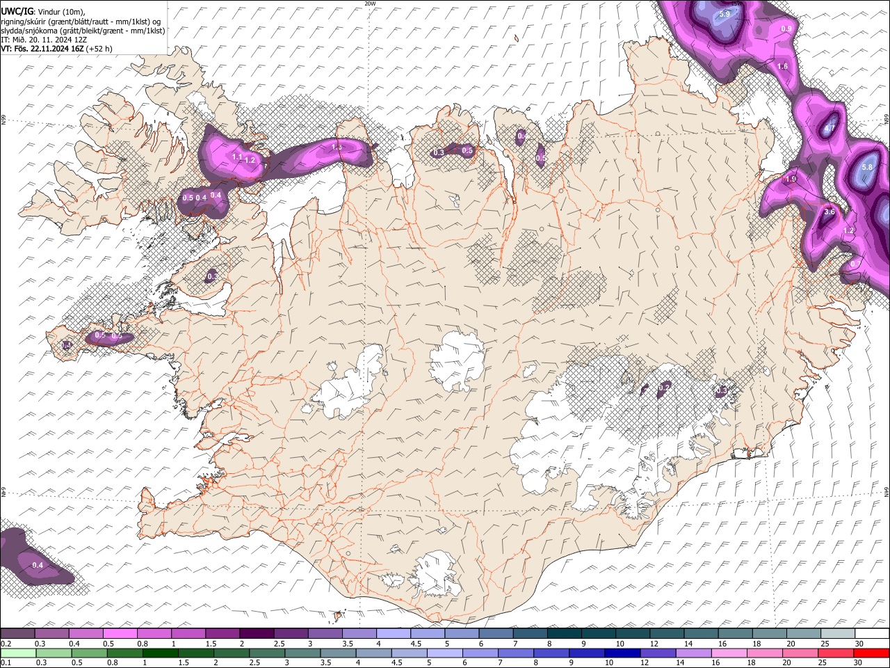Click the 1.6 precipitation value on the map
Viewport: 890px width, 668px height.
point(782,66)
